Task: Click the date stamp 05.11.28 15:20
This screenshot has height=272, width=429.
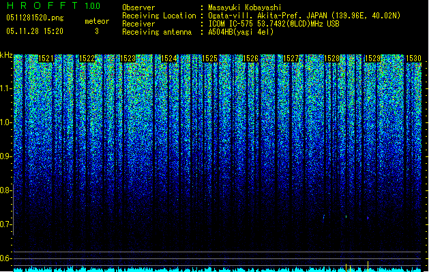Action: (x=35, y=31)
